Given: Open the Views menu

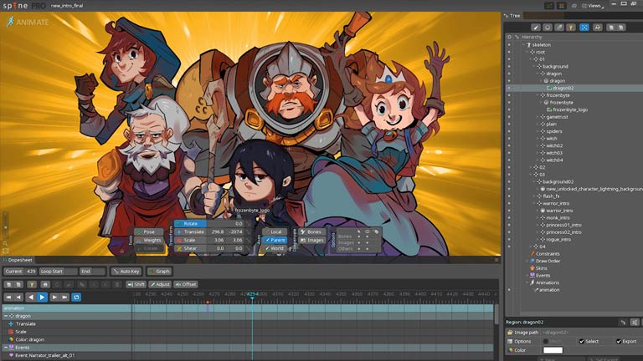Looking at the screenshot, I should pos(593,6).
